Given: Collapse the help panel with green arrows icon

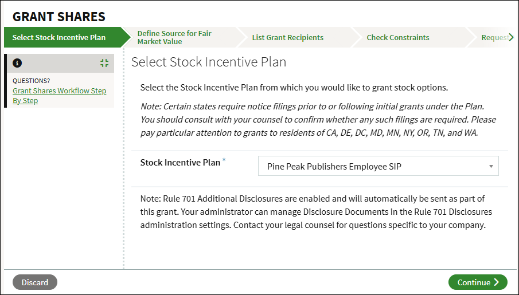Looking at the screenshot, I should (x=104, y=63).
